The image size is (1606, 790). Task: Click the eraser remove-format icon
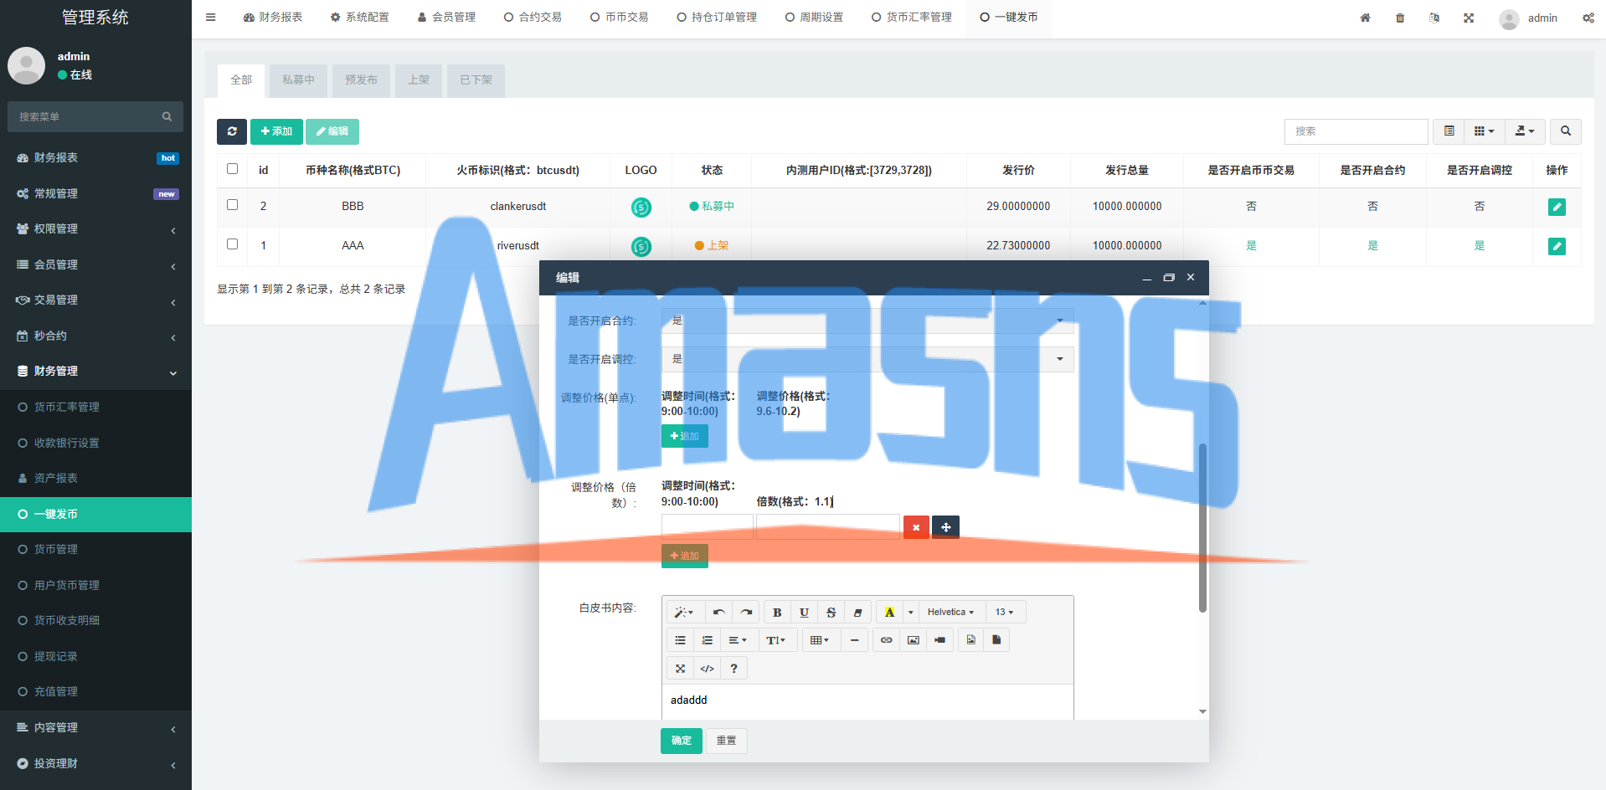857,613
